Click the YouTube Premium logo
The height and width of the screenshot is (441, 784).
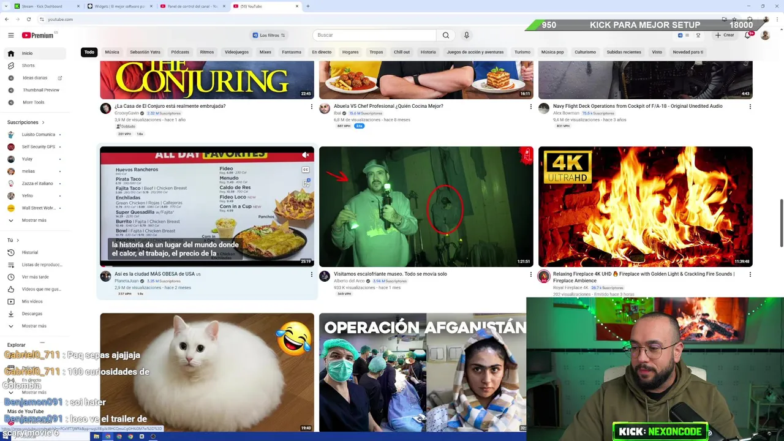(38, 36)
